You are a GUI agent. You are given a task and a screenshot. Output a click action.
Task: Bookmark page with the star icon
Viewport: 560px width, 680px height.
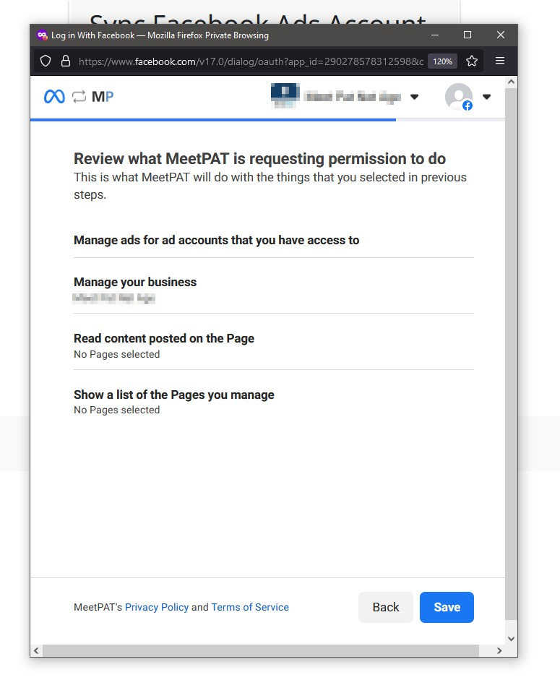click(x=472, y=61)
